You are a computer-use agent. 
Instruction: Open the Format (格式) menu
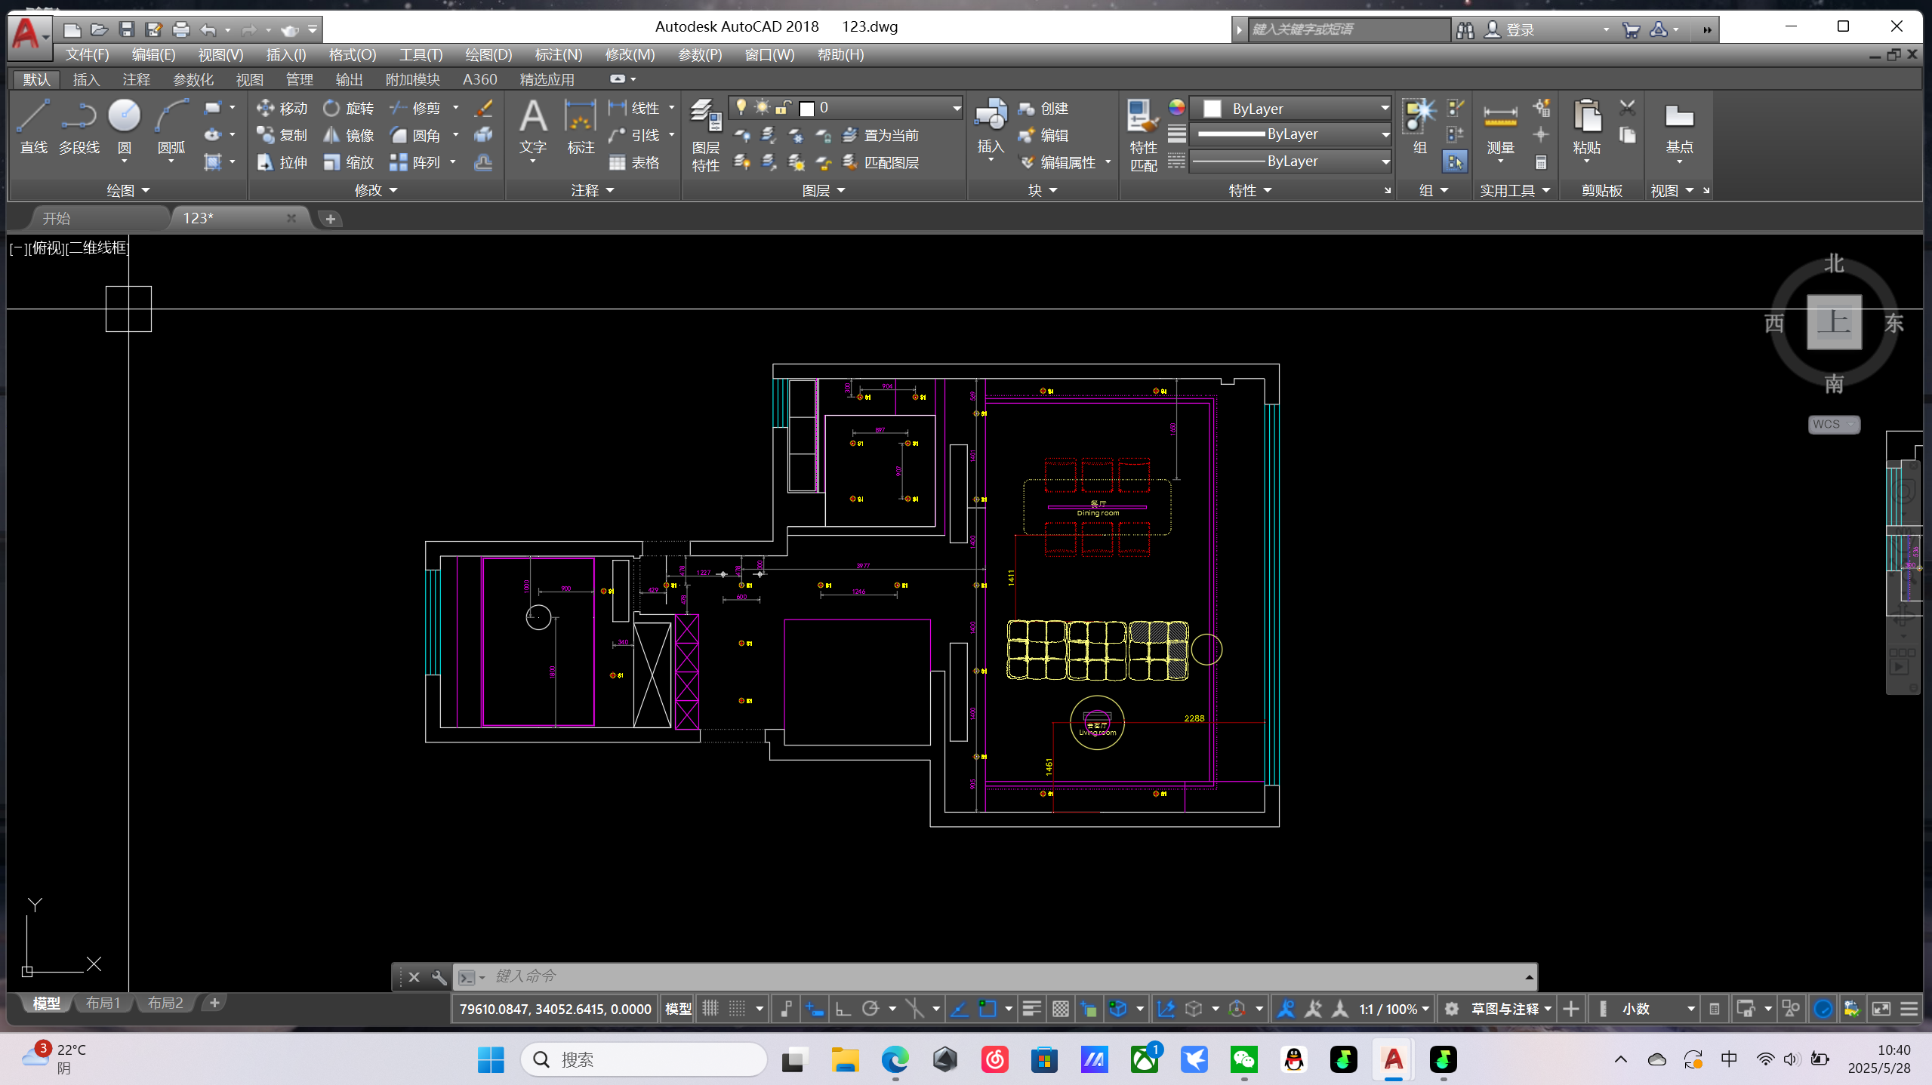pos(352,54)
